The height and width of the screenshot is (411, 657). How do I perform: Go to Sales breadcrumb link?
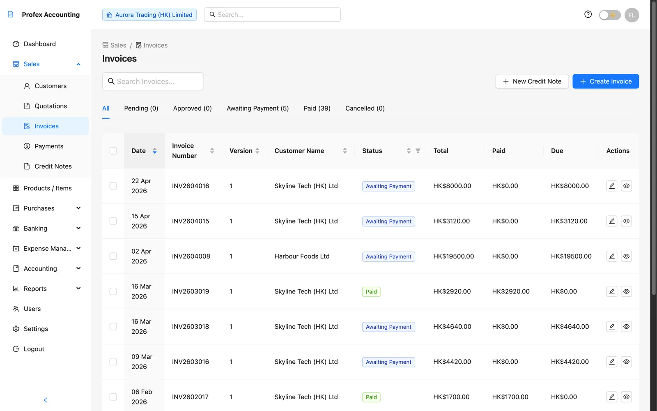coord(115,45)
